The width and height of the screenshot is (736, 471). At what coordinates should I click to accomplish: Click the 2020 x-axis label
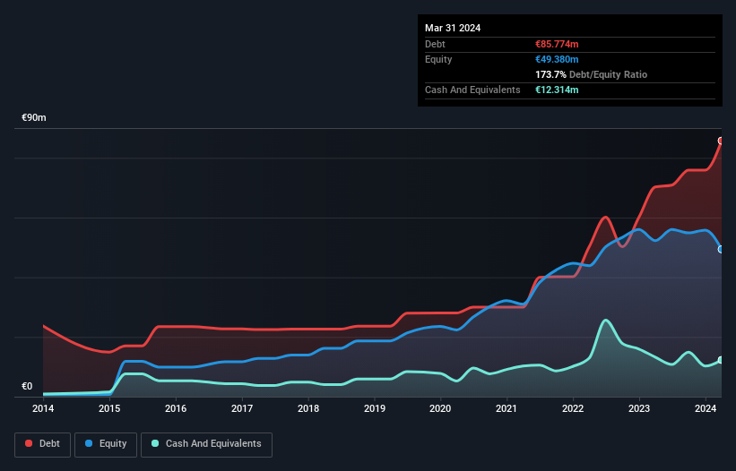(440, 408)
